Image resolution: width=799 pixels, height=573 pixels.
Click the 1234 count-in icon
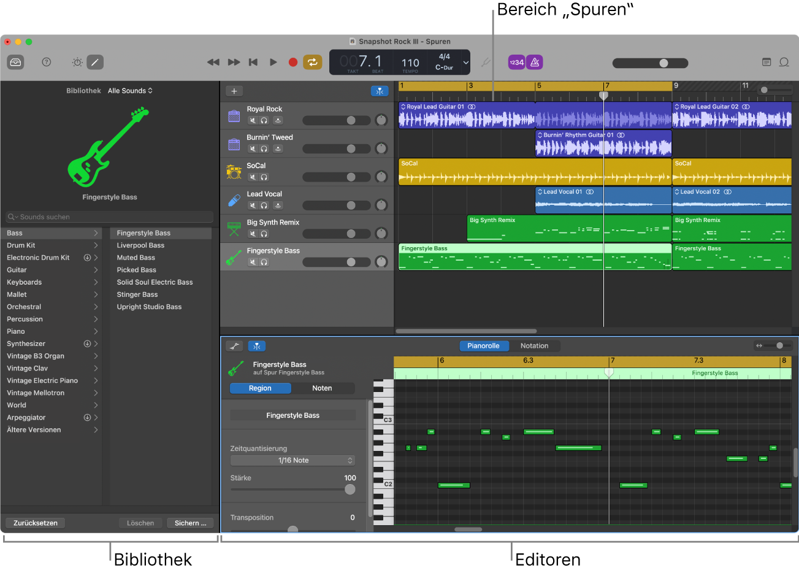coord(516,62)
